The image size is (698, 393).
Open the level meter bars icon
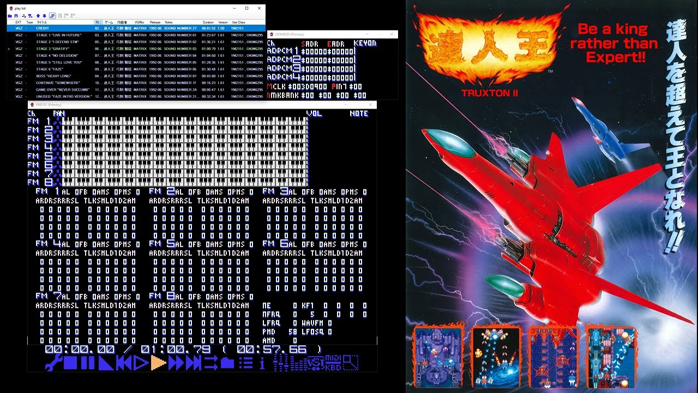[x=298, y=364]
